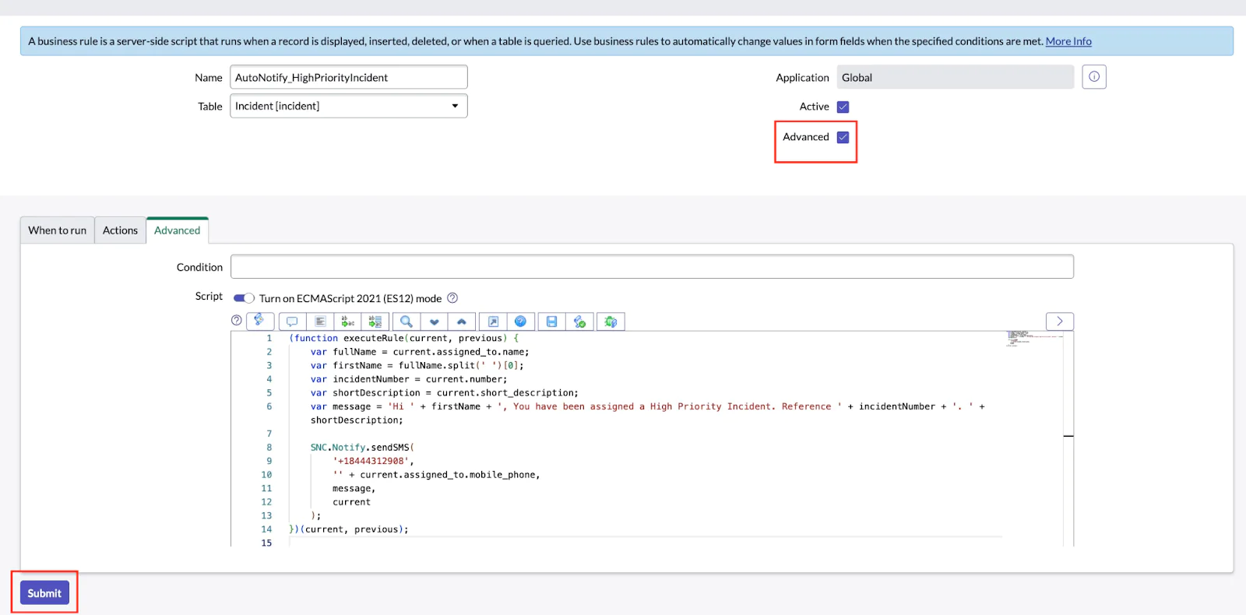The image size is (1246, 615).
Task: Click 'SNC.Notify.sendSMS(' on line 8
Action: tap(362, 448)
